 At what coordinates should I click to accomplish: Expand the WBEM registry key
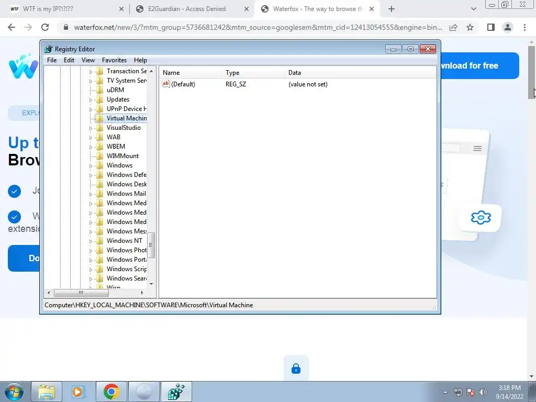pos(91,147)
